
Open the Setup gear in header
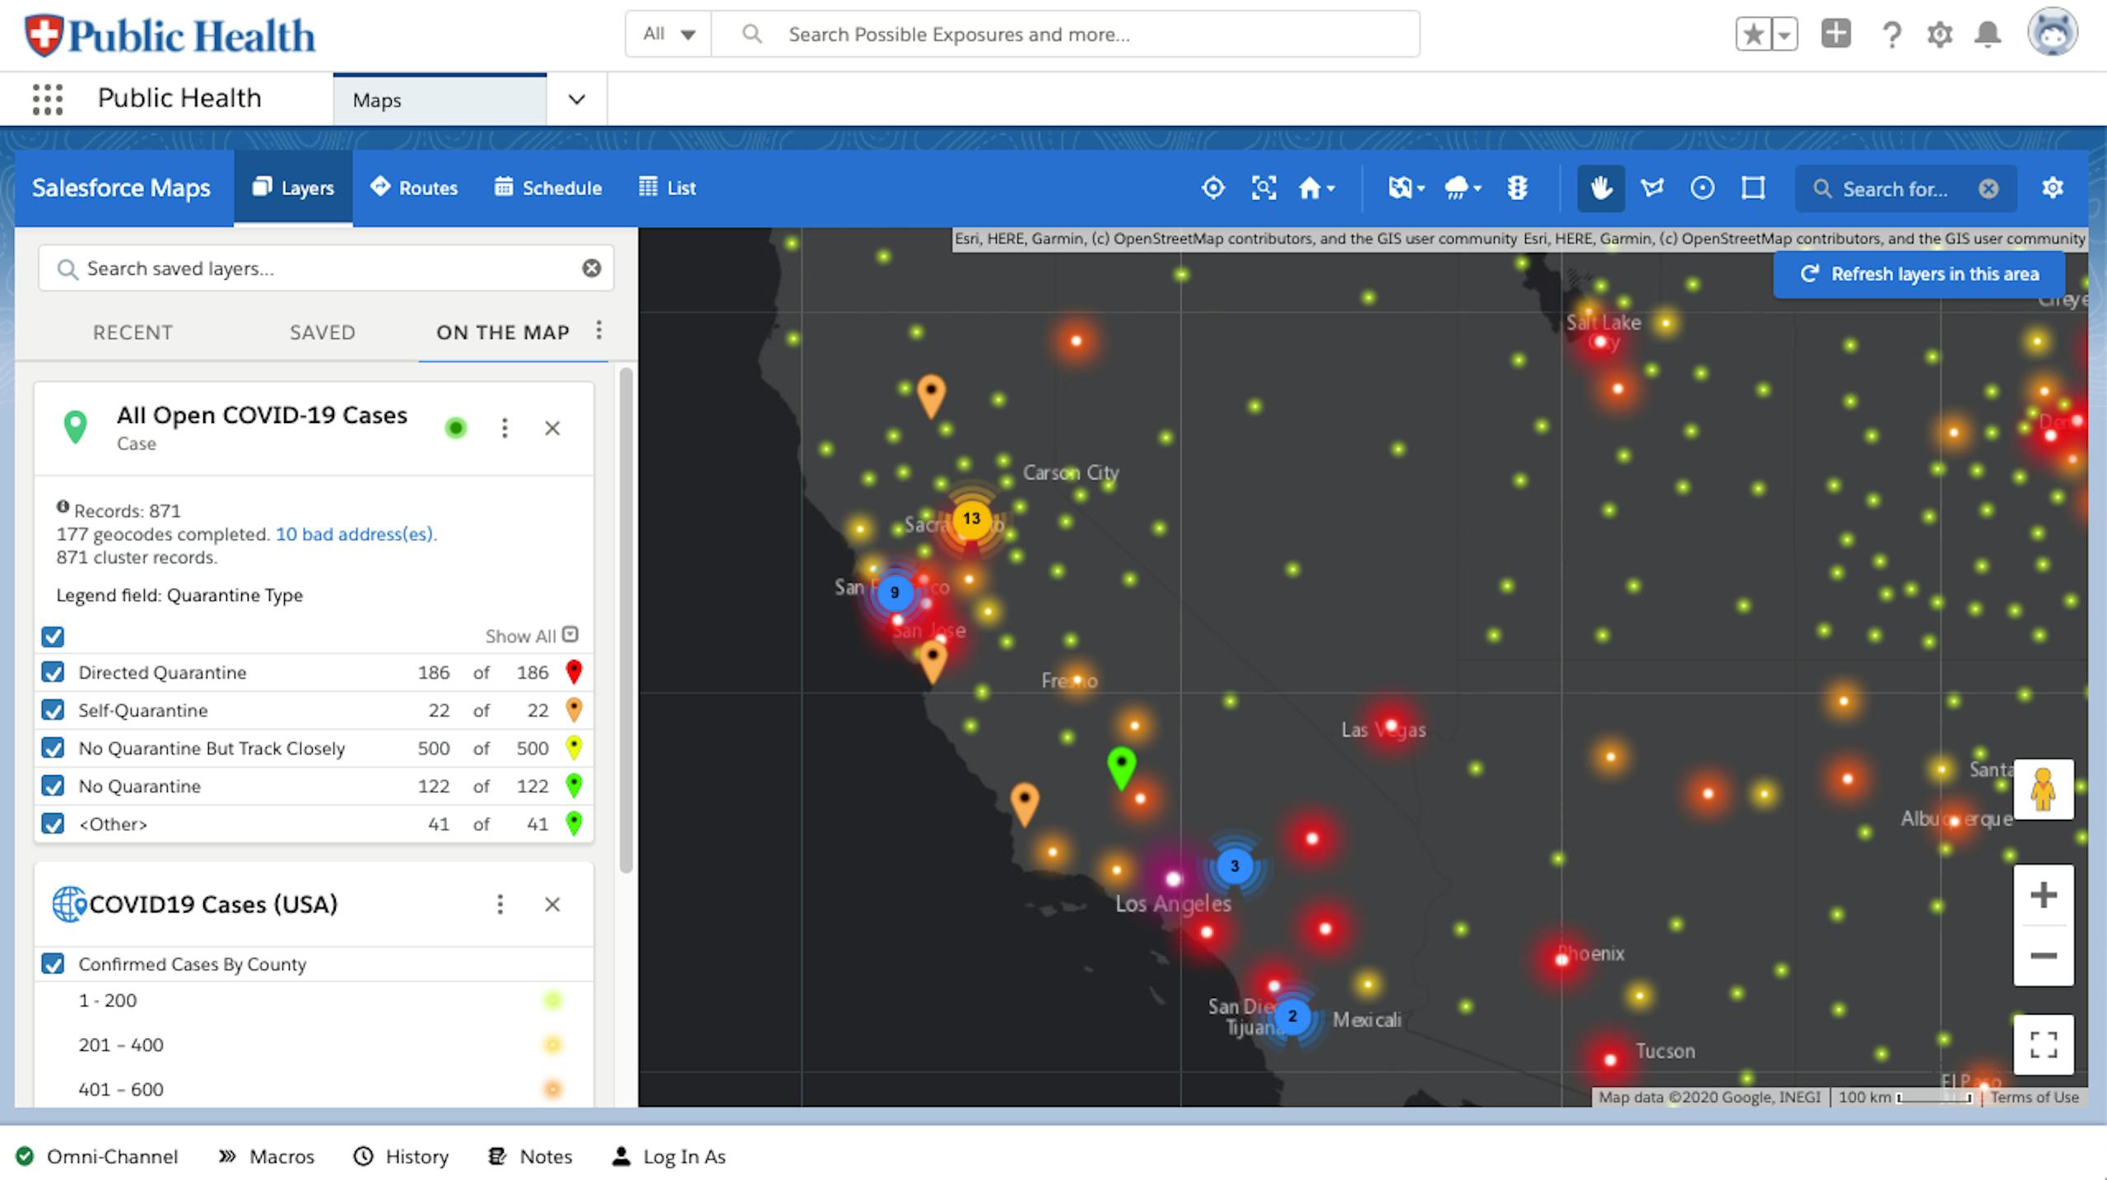(1939, 35)
